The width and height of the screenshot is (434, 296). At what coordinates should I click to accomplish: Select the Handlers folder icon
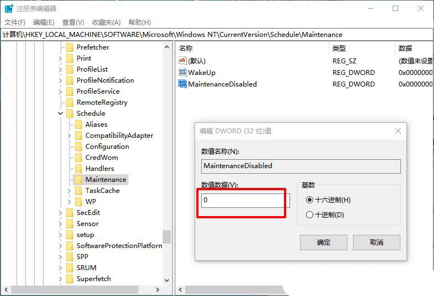pos(79,169)
